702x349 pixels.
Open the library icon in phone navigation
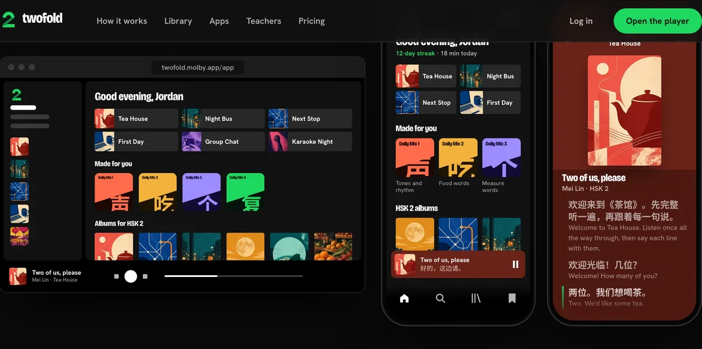click(476, 299)
